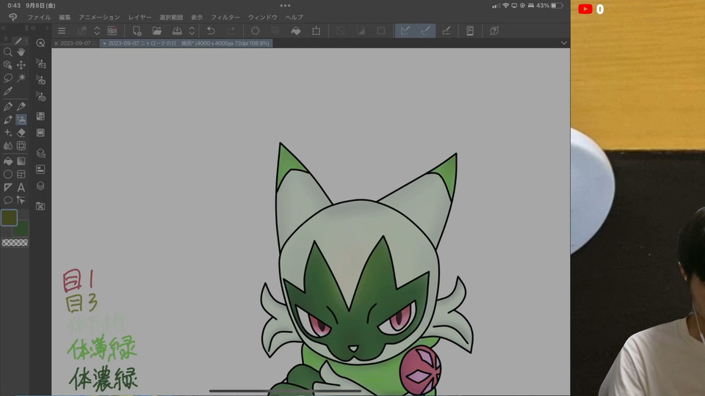This screenshot has width=705, height=396.
Task: Select the Eraser tool
Action: point(21,133)
